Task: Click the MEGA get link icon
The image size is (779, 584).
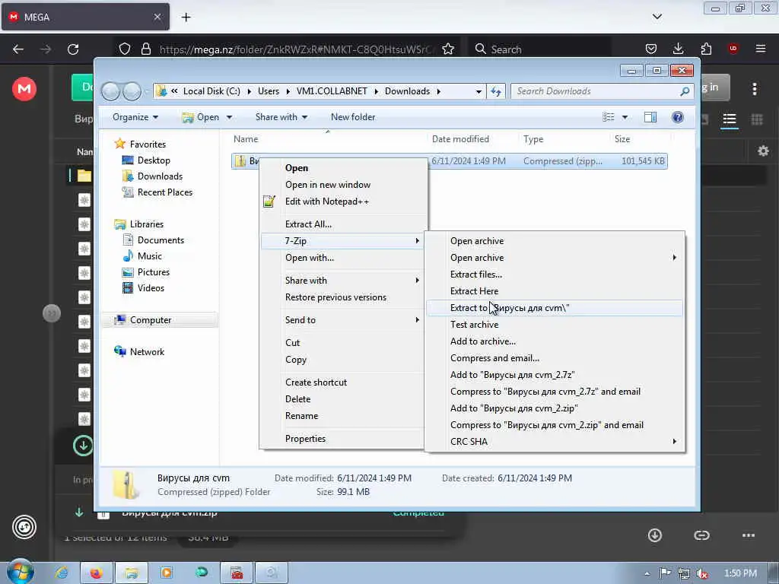Action: coord(701,535)
